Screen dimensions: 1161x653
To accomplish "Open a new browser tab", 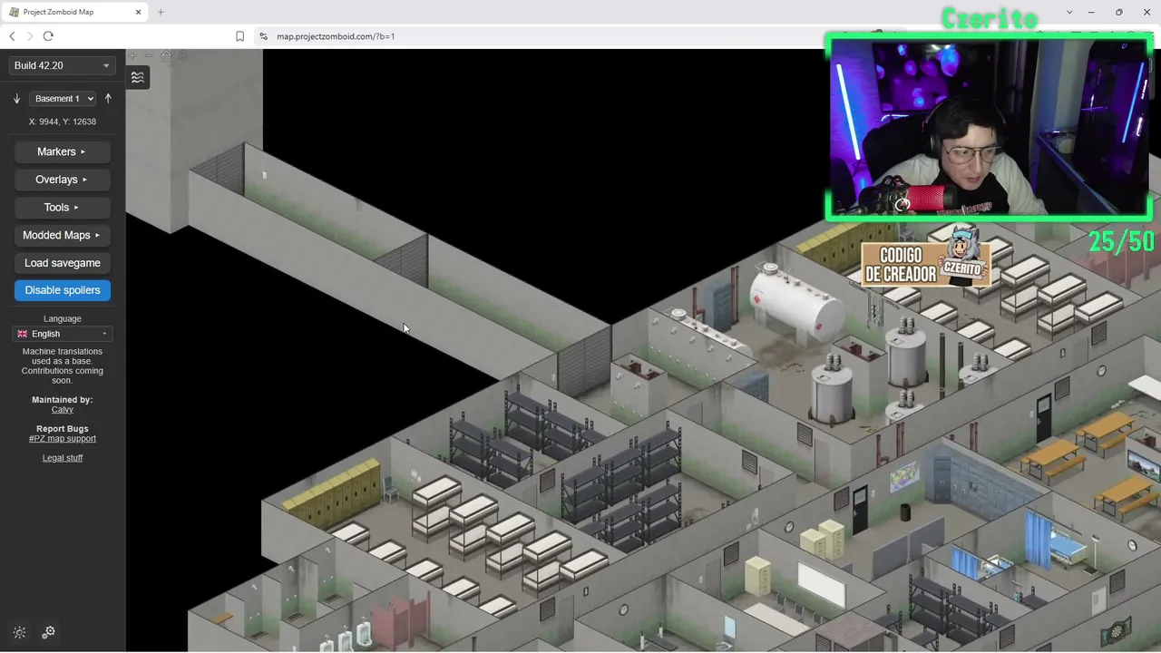I will [x=161, y=13].
